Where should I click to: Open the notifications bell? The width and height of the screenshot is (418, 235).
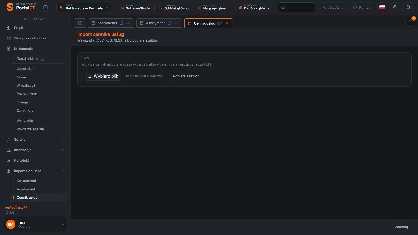pos(408,7)
